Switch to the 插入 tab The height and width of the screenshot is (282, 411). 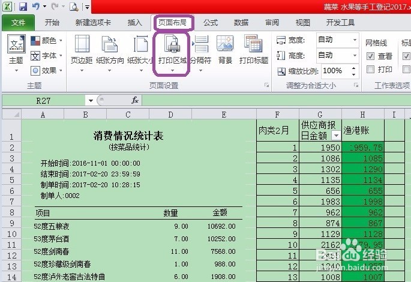click(135, 23)
